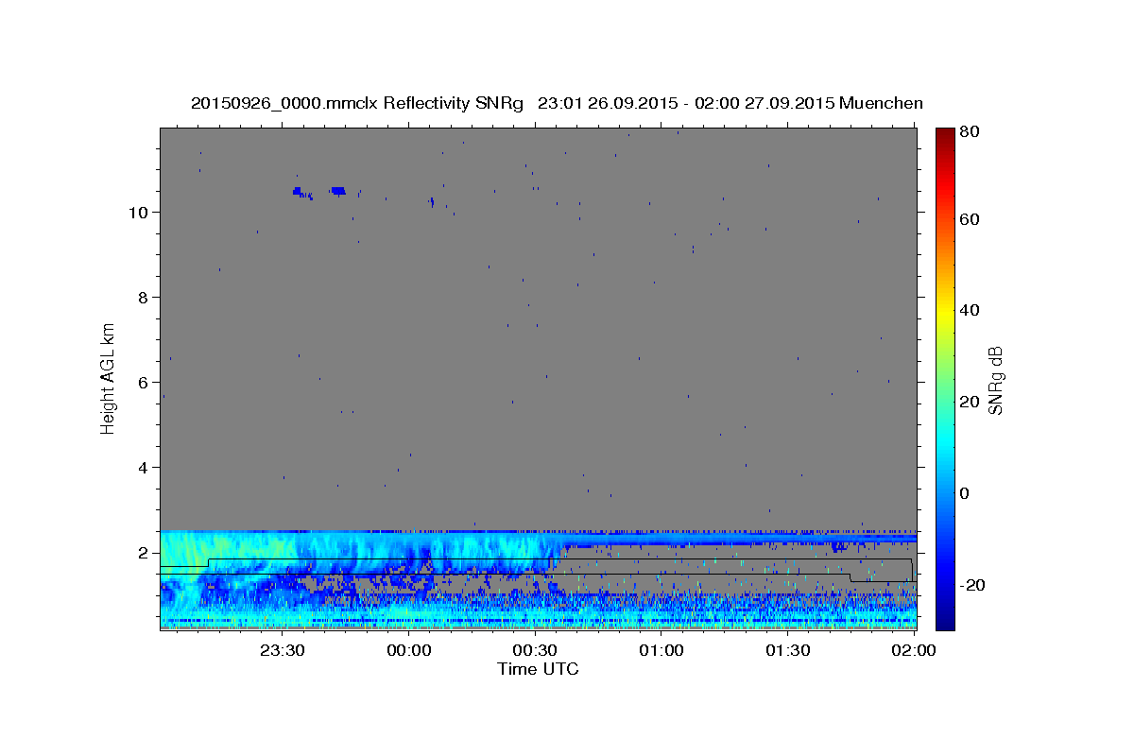Click the green middle section of colorbar
The height and width of the screenshot is (756, 1134).
(945, 378)
